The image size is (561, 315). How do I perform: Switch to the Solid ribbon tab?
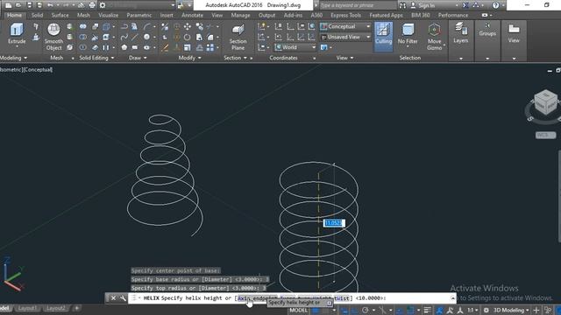point(37,15)
